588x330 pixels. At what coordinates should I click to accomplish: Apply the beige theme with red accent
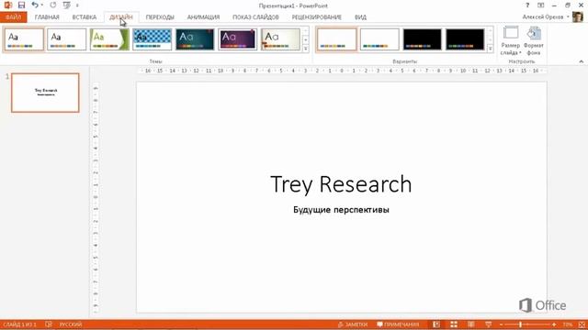[x=280, y=39]
